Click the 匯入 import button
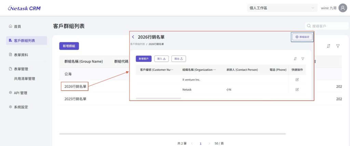 pyautogui.click(x=161, y=59)
